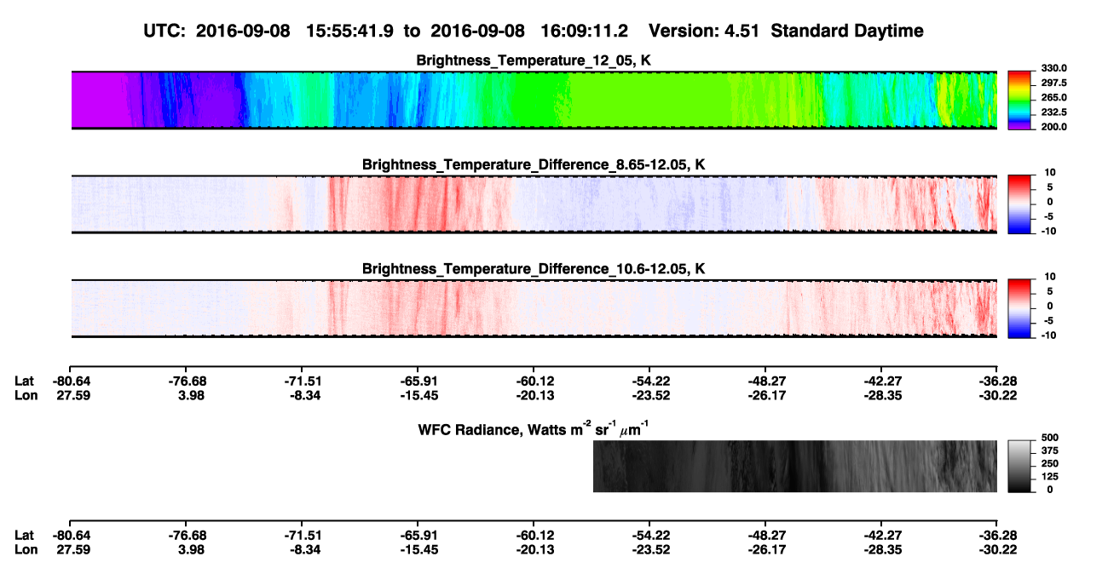This screenshot has height=568, width=1108.
Task: Click the 8.65-12.05 difference red-blue colorbar
Action: 1021,204
